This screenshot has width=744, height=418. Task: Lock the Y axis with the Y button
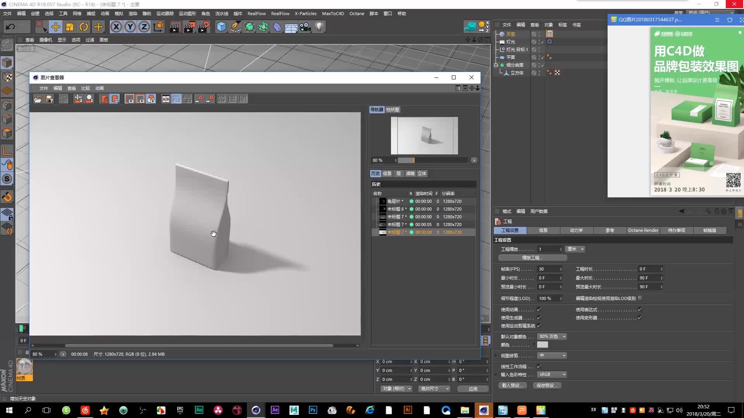coord(130,27)
